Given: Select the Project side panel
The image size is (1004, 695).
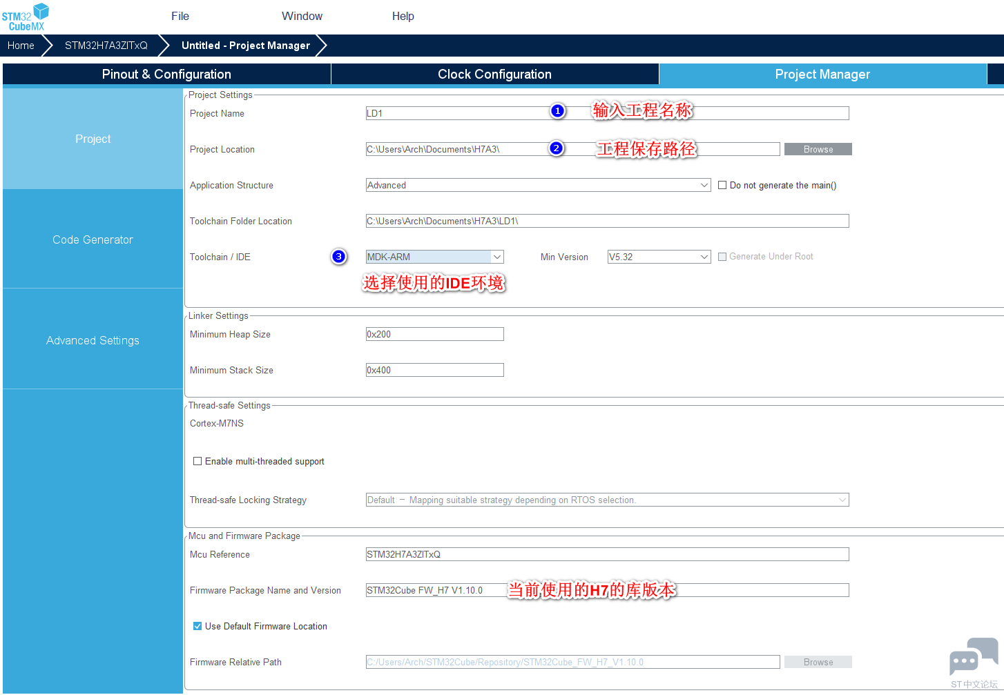Looking at the screenshot, I should (93, 139).
